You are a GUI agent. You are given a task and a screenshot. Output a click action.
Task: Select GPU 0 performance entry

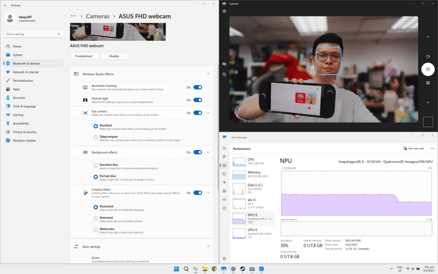[x=253, y=233]
